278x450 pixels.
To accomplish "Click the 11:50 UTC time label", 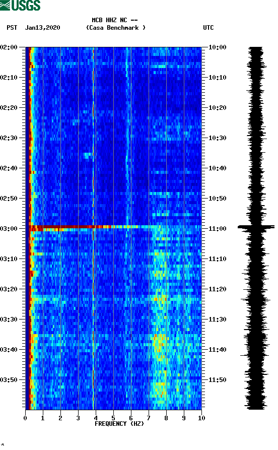I will click(x=218, y=379).
